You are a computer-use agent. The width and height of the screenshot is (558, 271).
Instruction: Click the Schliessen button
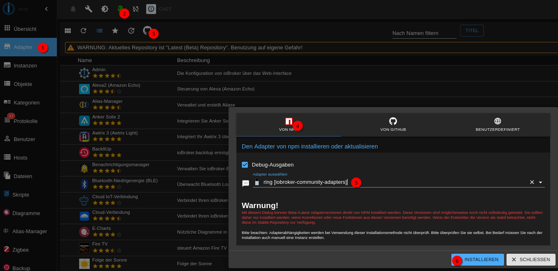tap(530, 259)
